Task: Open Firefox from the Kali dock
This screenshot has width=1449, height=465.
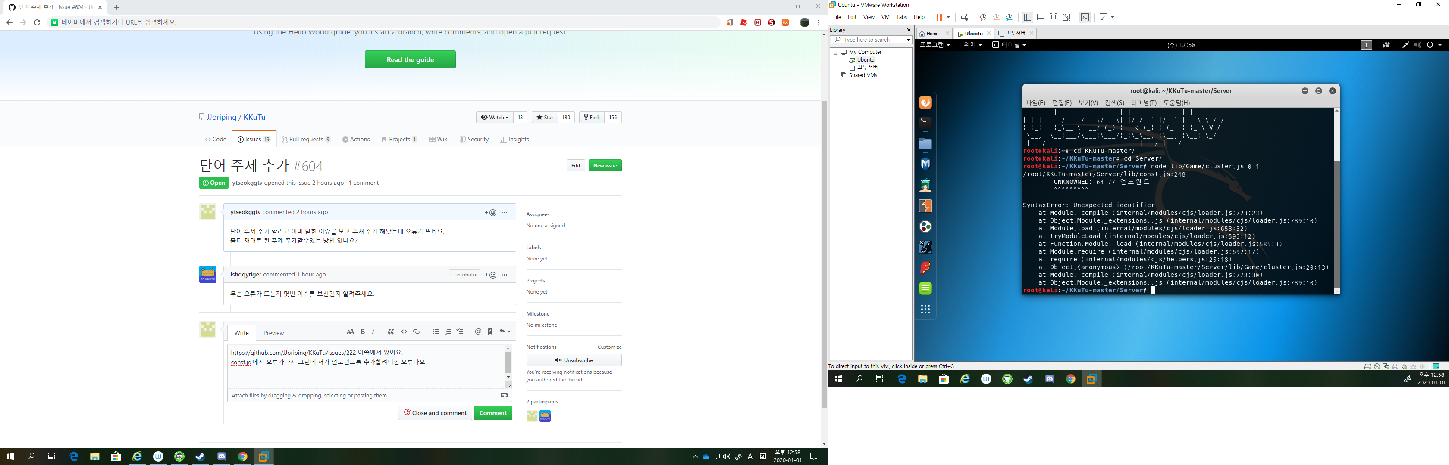Action: pos(925,102)
